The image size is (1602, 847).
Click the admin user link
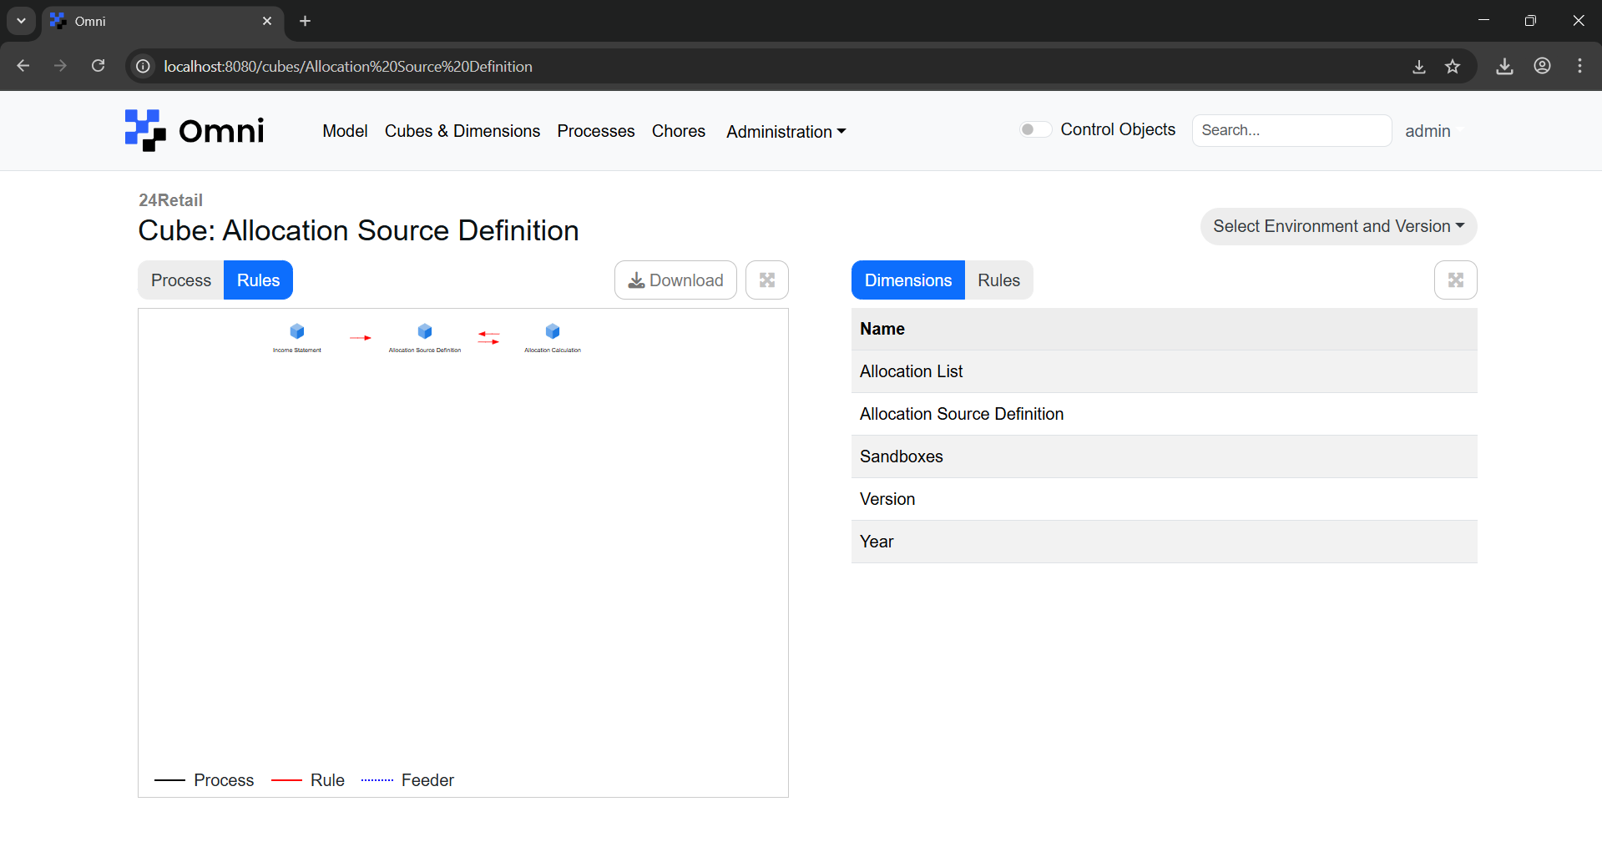point(1428,131)
